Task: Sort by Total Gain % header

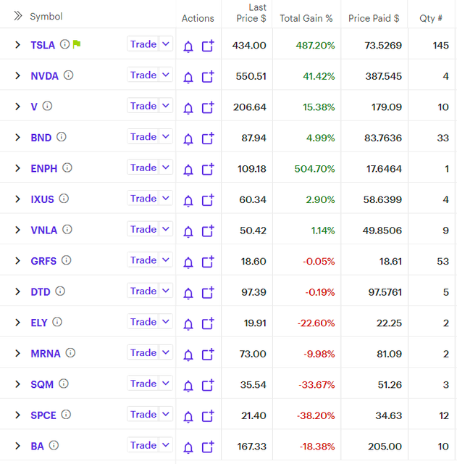Action: [x=306, y=18]
